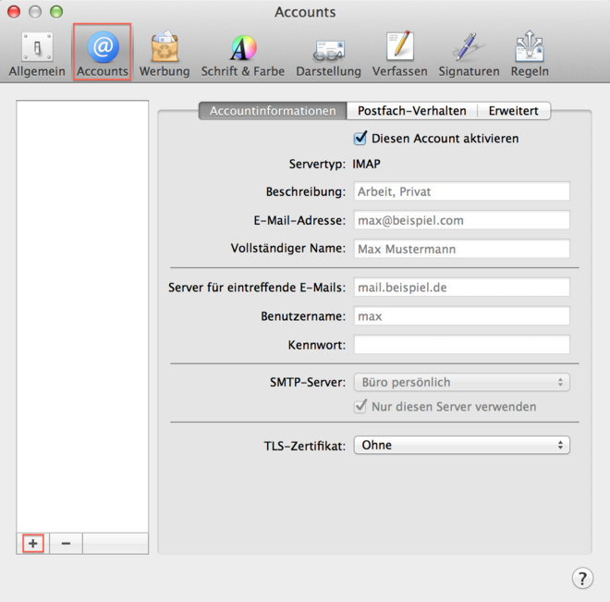The width and height of the screenshot is (610, 602).
Task: Open the Darstellung preferences pane
Action: [328, 54]
